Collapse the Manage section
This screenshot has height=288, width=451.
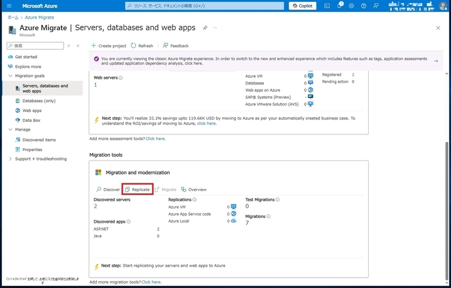click(x=10, y=130)
